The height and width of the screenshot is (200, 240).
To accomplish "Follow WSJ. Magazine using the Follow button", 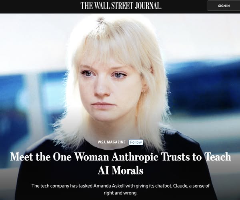I will 136,142.
